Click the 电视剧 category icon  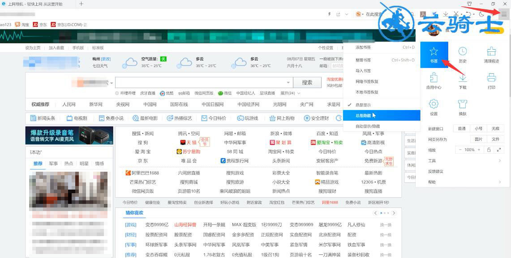click(69, 118)
